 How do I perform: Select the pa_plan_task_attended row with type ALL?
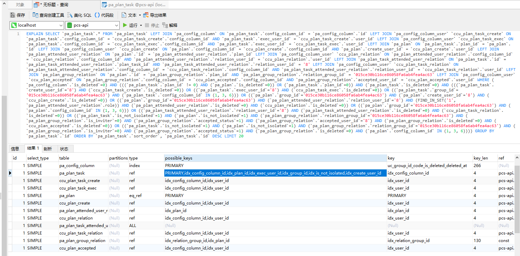[x=84, y=226]
